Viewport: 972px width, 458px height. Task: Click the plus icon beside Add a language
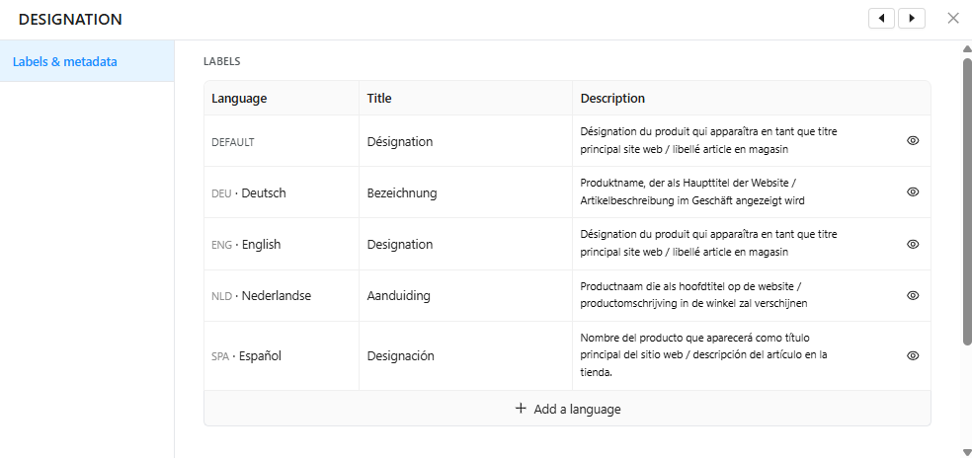pyautogui.click(x=521, y=409)
